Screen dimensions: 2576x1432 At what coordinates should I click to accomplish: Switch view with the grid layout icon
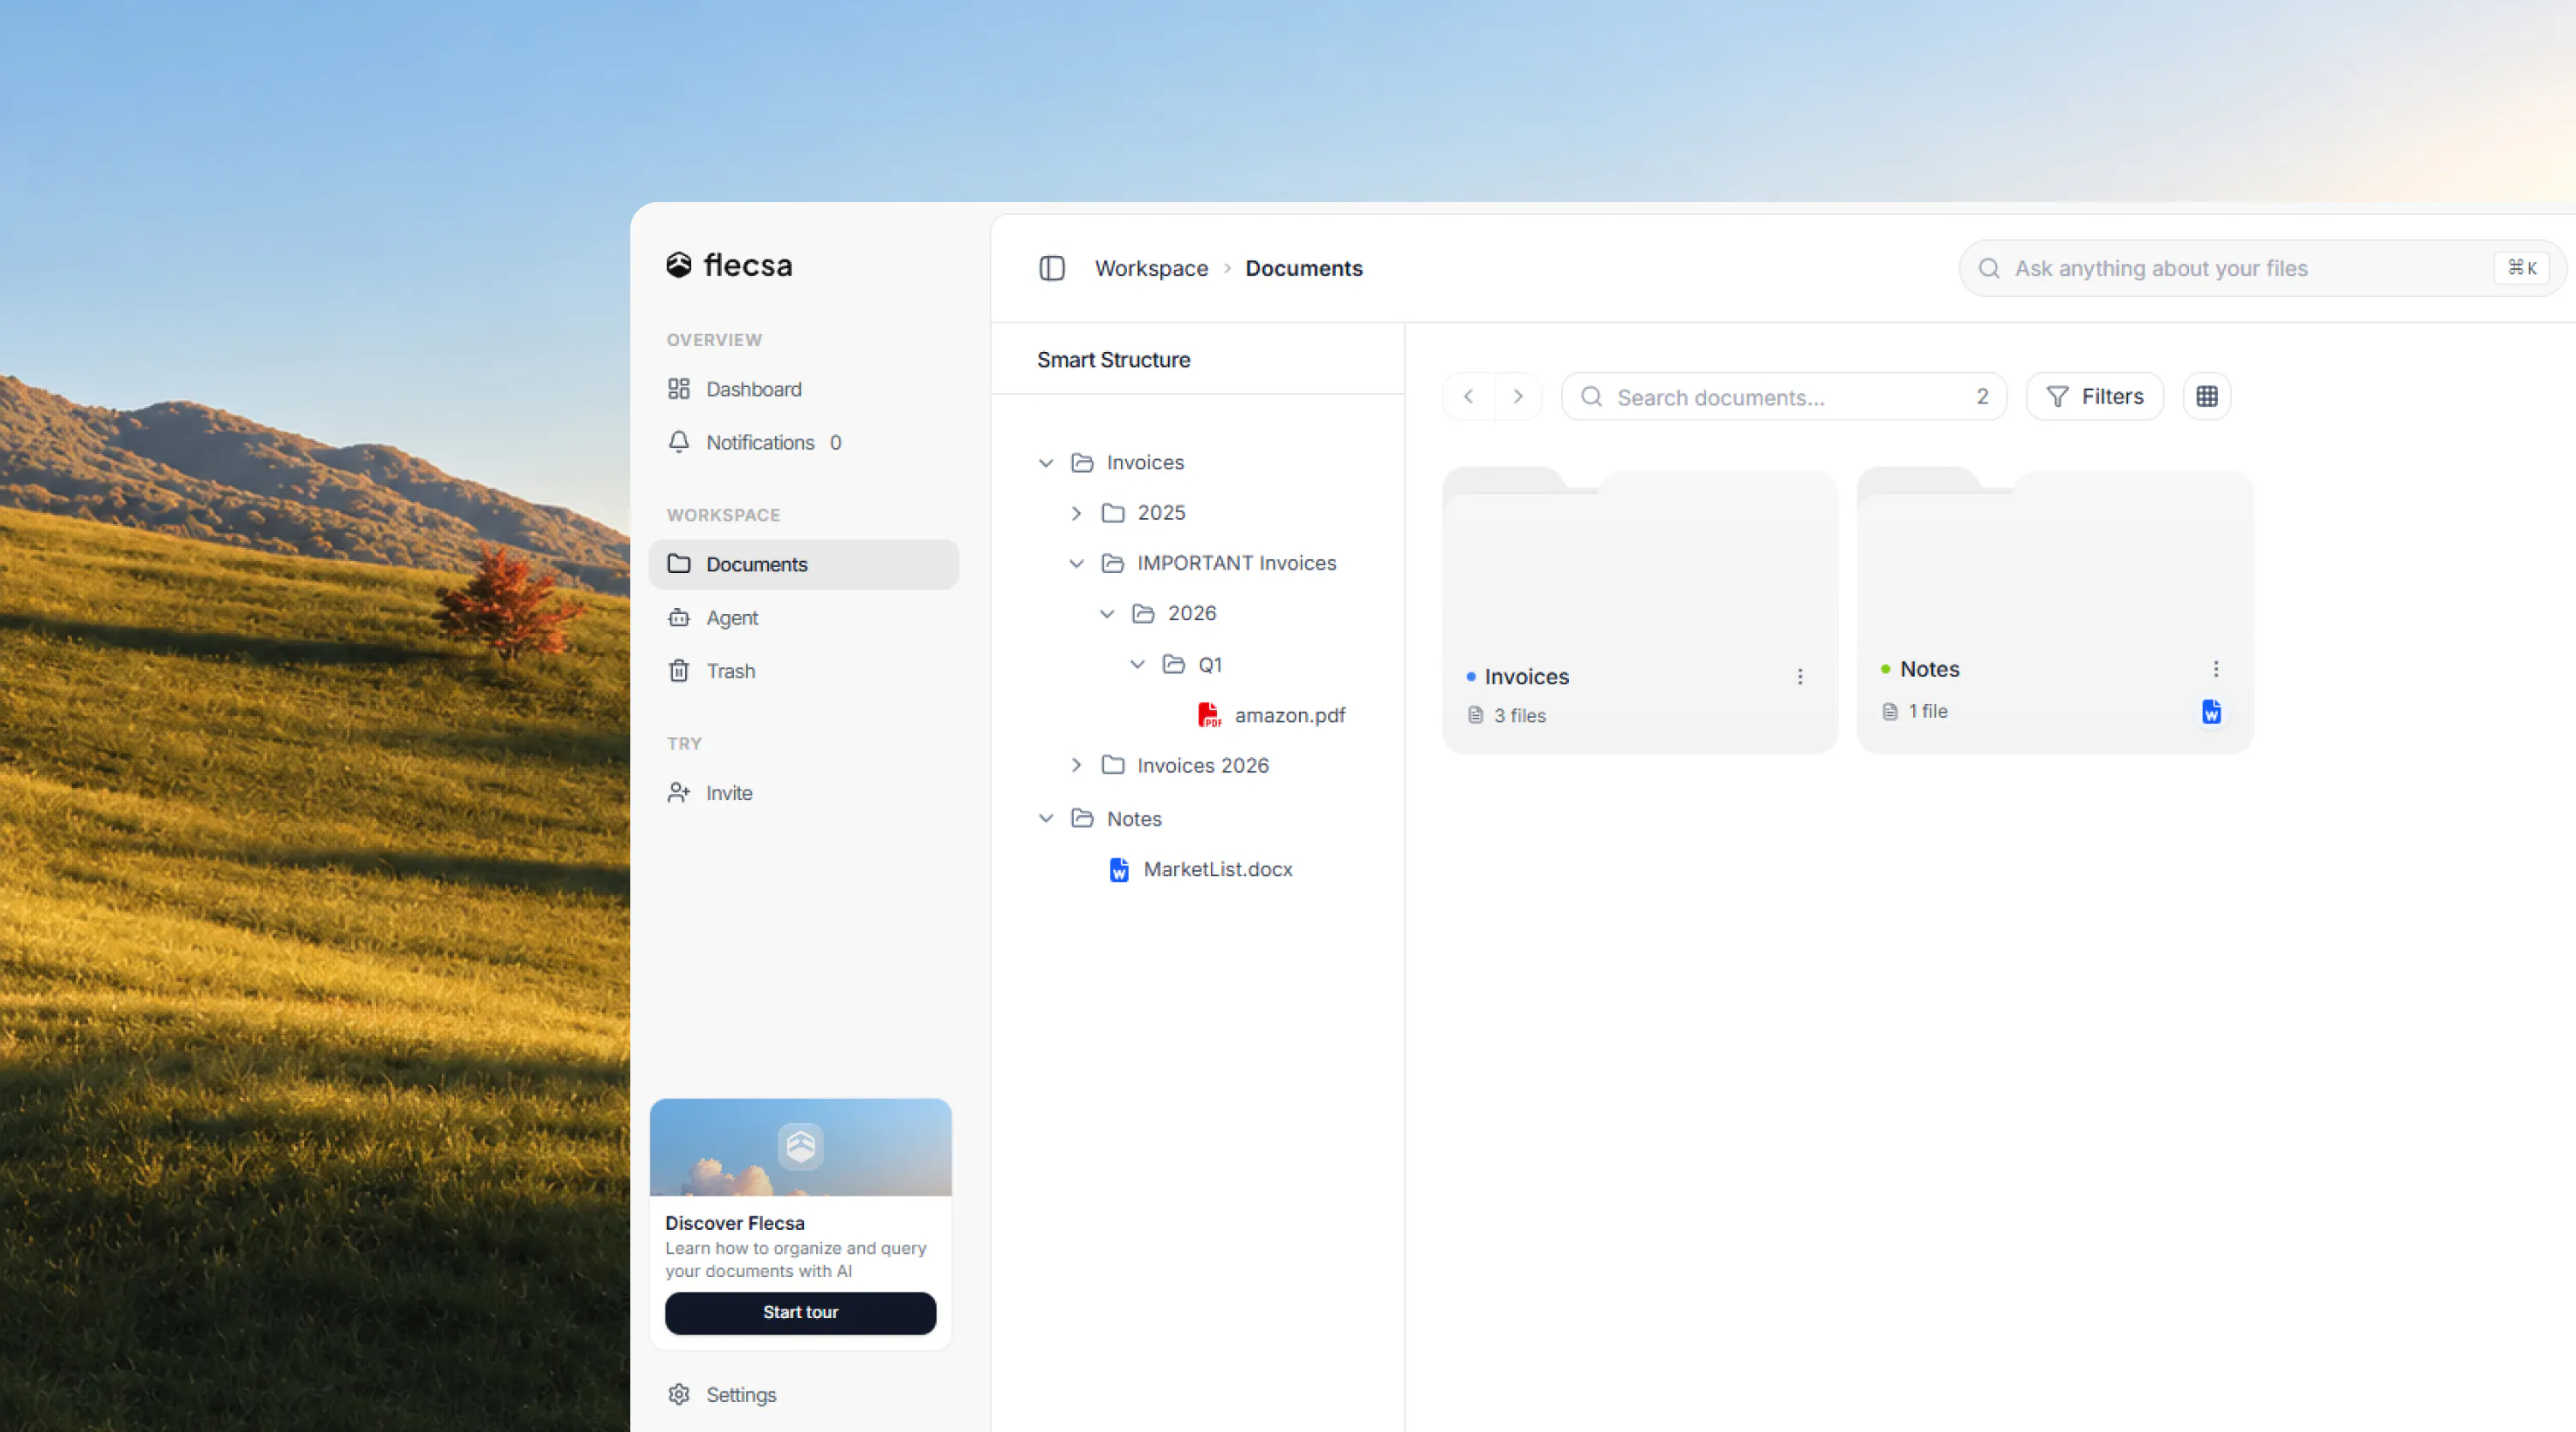[x=2207, y=397]
